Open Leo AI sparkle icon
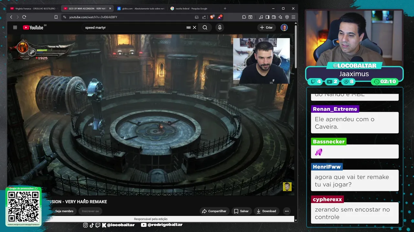The width and height of the screenshot is (414, 232). 280,17
